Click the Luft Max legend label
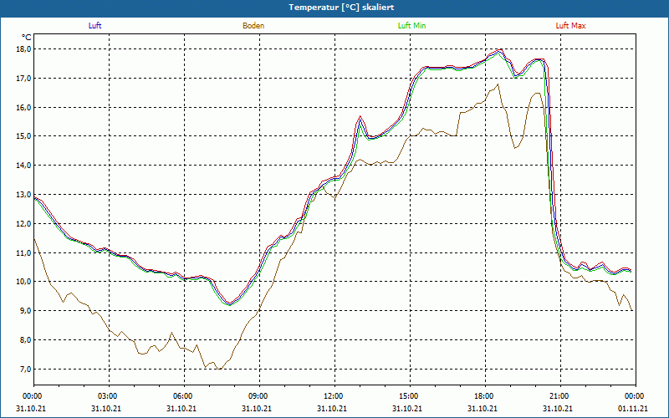 click(570, 26)
